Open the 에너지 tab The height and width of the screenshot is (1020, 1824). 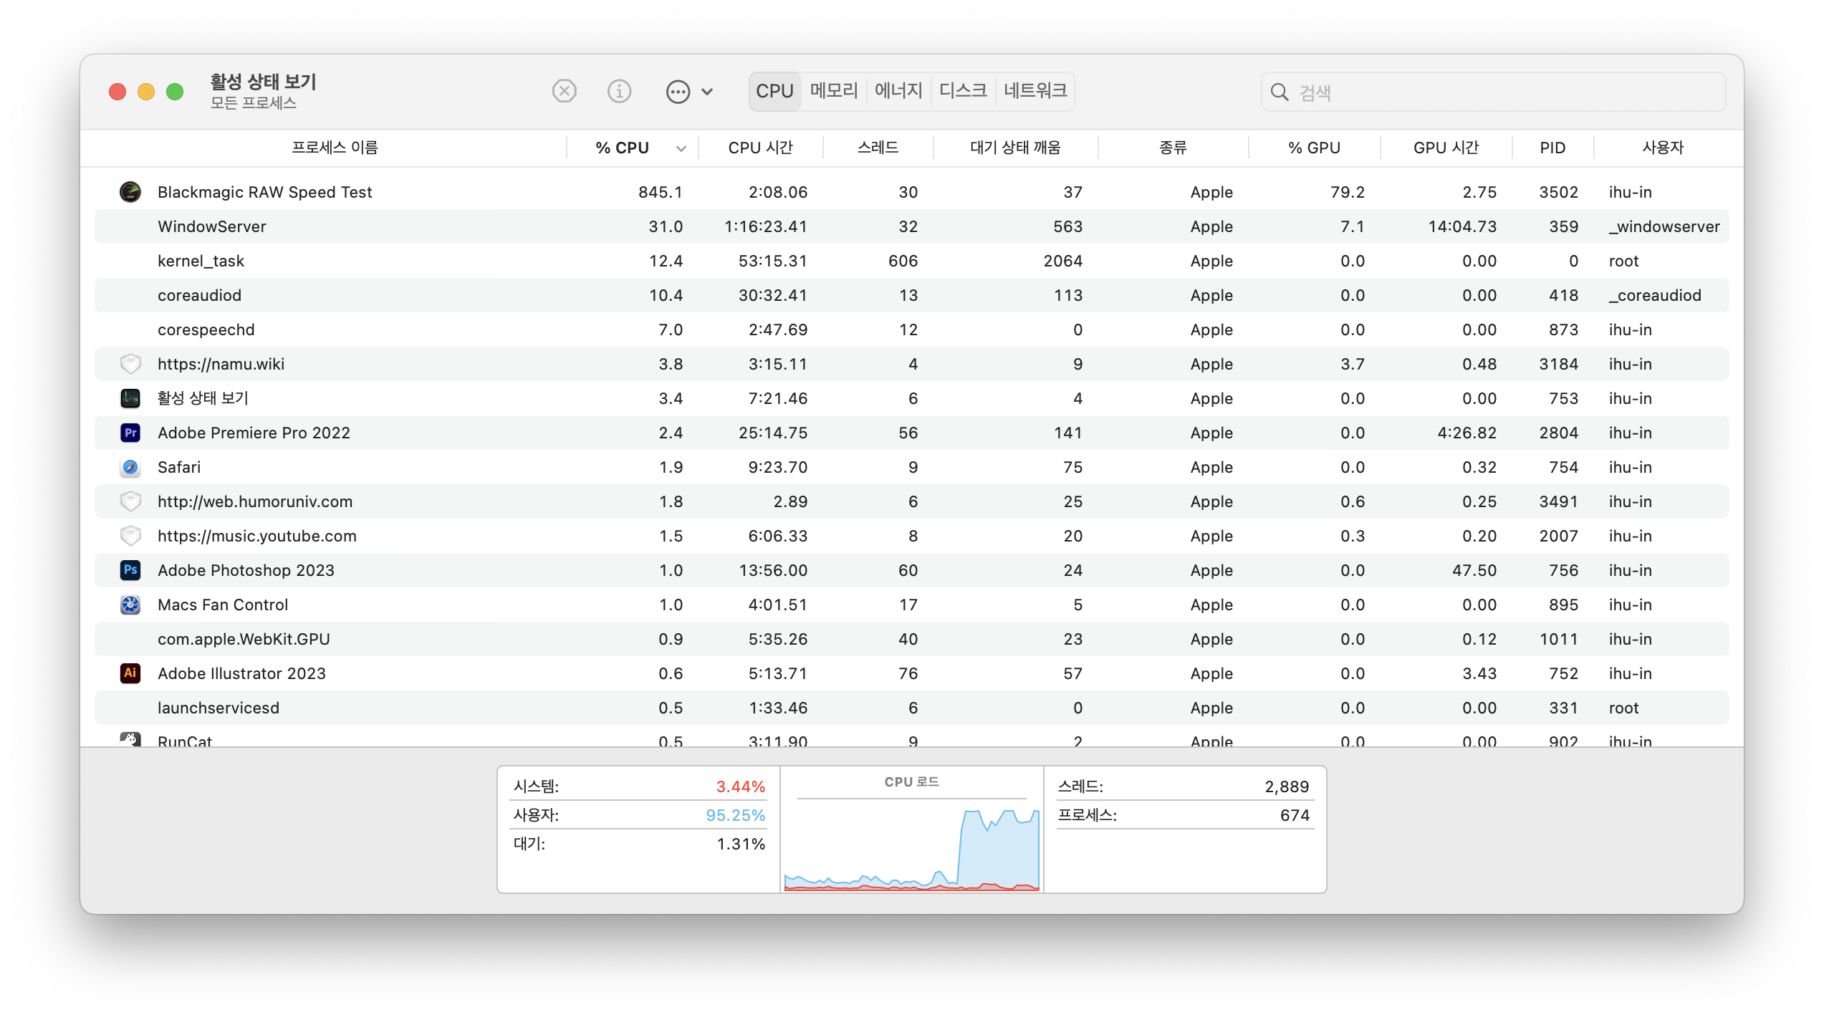coord(898,91)
